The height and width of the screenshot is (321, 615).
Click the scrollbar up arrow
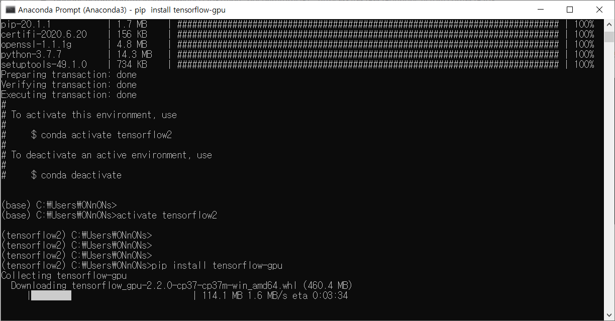click(609, 25)
